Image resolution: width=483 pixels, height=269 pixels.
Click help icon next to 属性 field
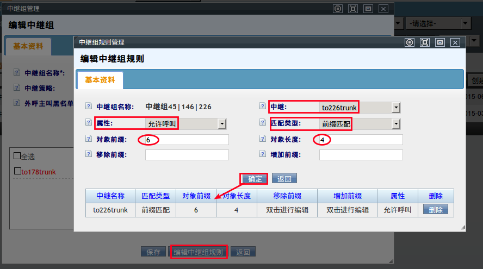[x=89, y=123]
